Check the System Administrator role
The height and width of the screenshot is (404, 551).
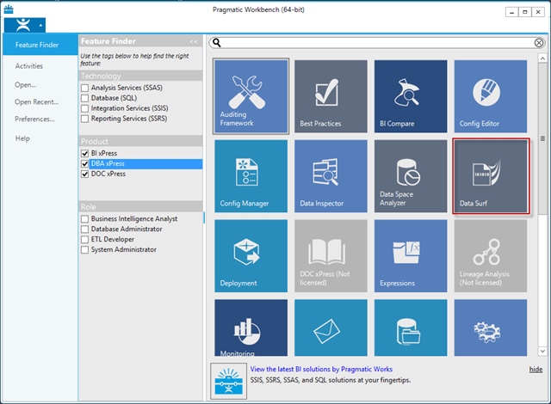[x=84, y=249]
